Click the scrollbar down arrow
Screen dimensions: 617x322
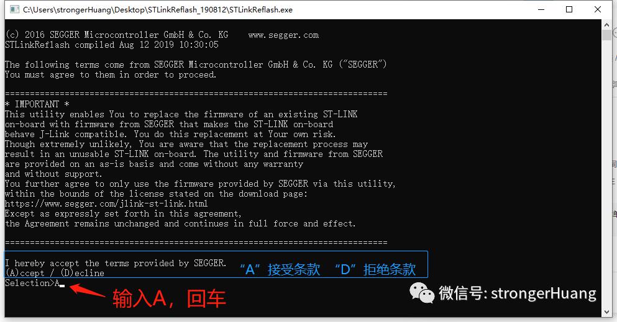606,312
